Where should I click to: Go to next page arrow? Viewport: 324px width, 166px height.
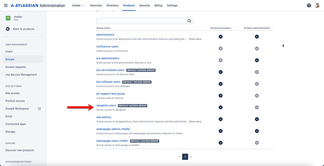point(191,157)
